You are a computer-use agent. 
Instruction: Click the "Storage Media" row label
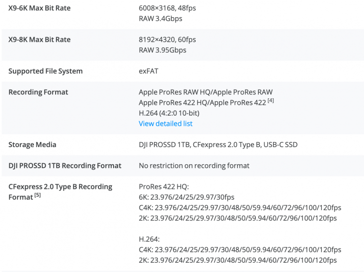coord(32,145)
